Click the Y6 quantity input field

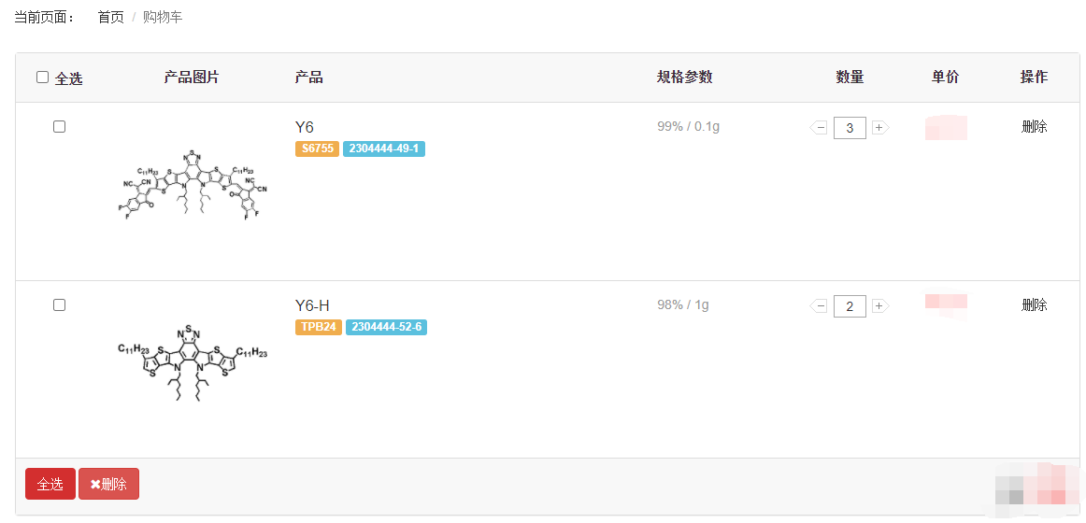pos(850,128)
